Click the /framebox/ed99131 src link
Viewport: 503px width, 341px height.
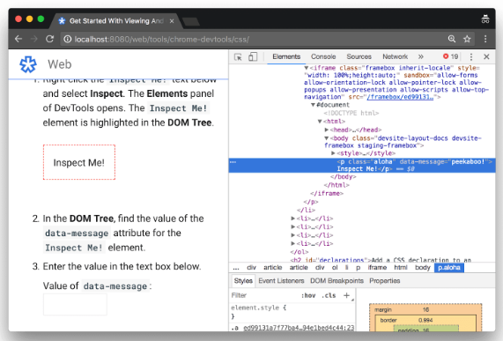pyautogui.click(x=400, y=97)
